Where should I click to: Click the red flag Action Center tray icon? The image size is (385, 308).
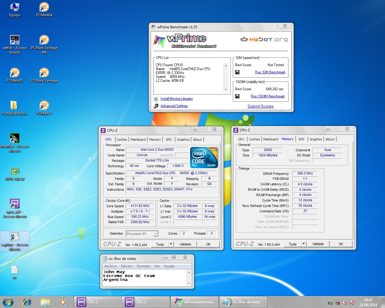pyautogui.click(x=352, y=303)
